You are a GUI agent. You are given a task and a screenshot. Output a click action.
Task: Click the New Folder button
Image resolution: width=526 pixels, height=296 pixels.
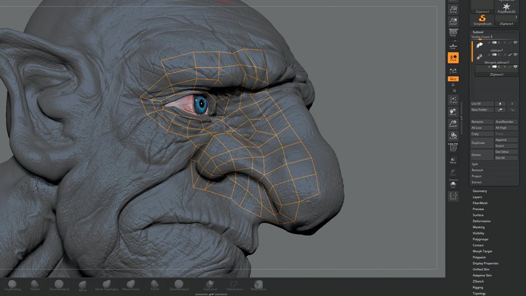(x=482, y=110)
